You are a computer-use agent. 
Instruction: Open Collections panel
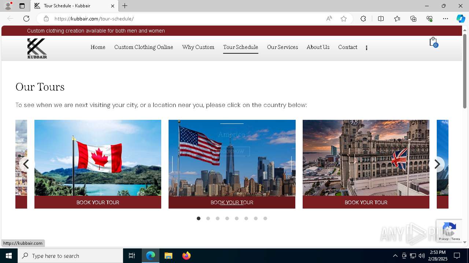pyautogui.click(x=413, y=19)
